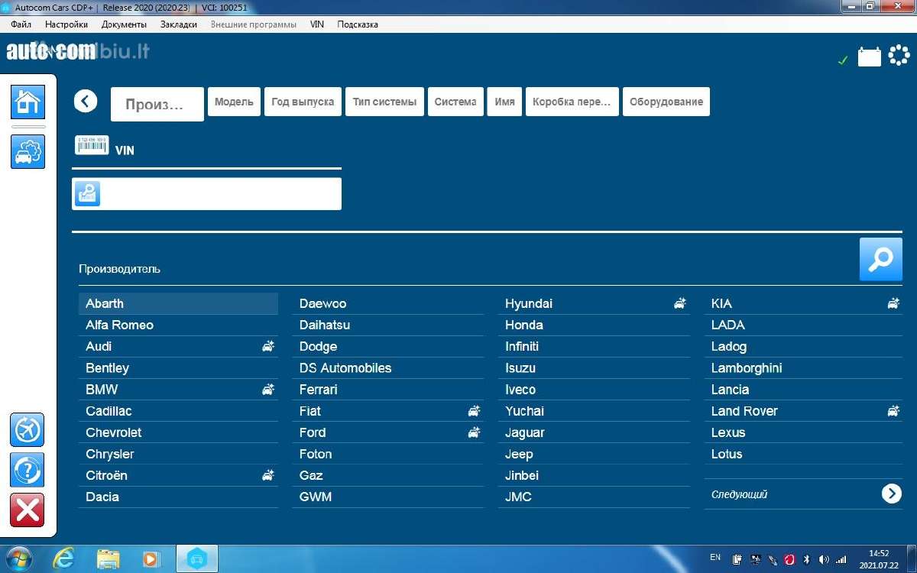Click the next page arrow circle

(x=892, y=494)
